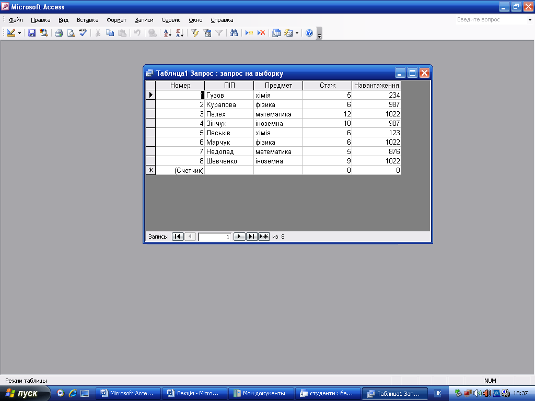Click the Cut scissors icon
The image size is (535, 401).
(x=98, y=33)
